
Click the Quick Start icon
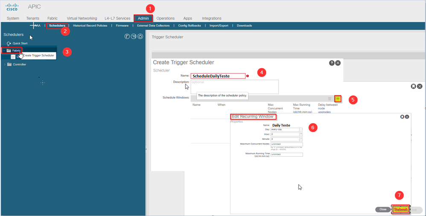click(x=9, y=43)
